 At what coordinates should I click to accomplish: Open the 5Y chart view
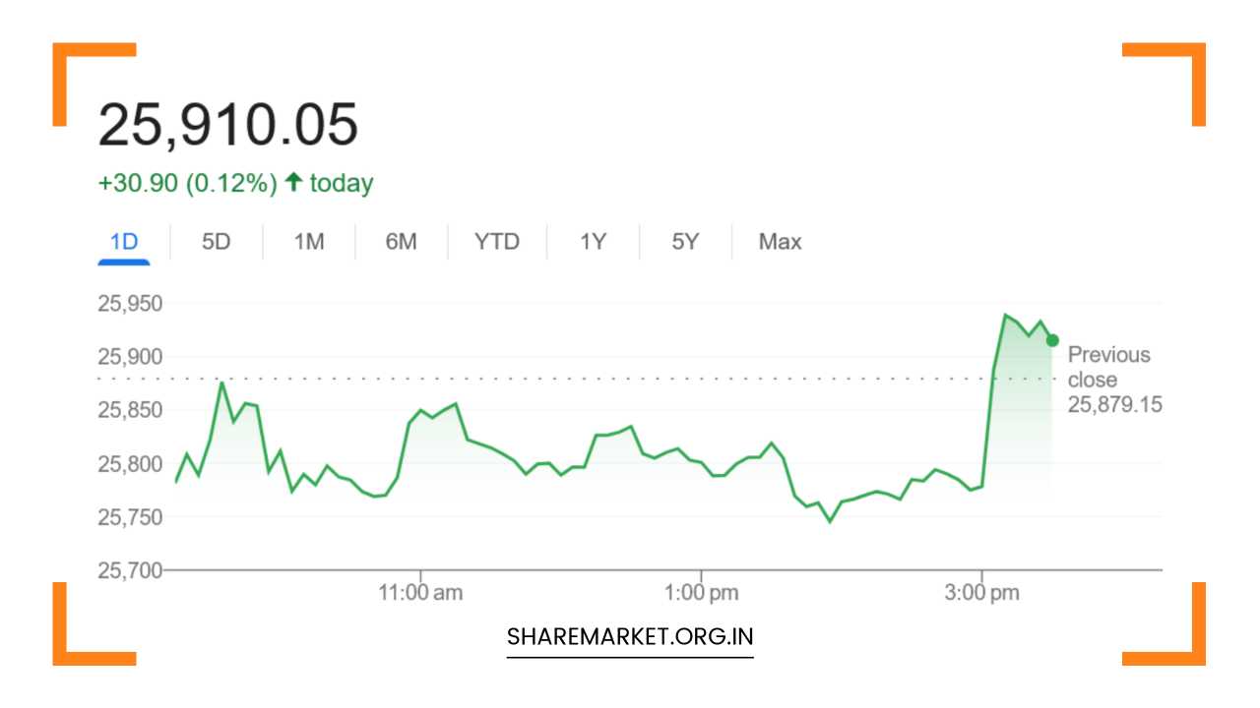pyautogui.click(x=684, y=242)
